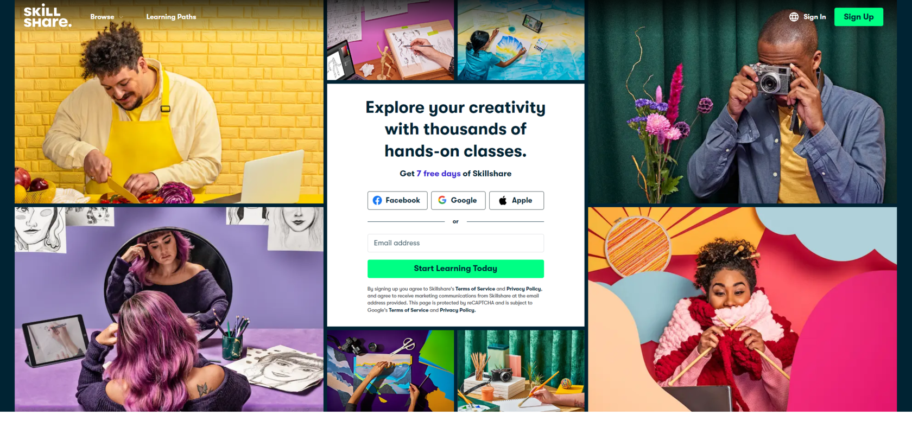
Task: Open the Browse menu
Action: 102,17
